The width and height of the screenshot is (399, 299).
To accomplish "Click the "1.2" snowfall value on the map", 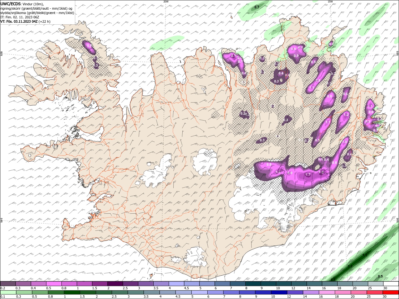I will click(346, 115).
